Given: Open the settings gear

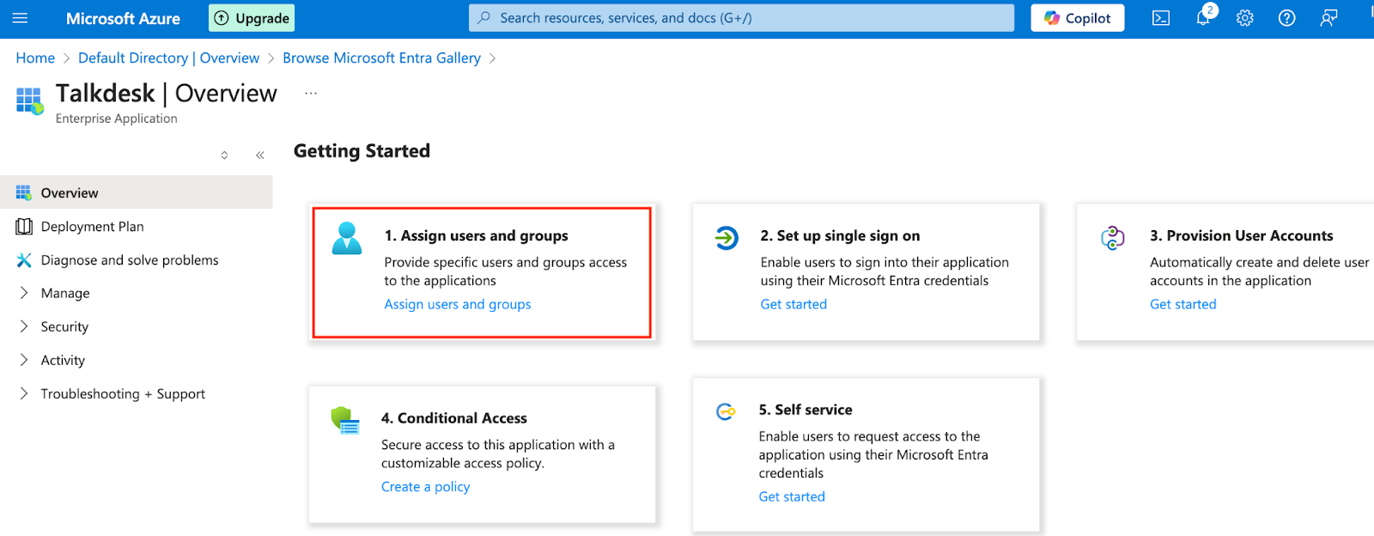Looking at the screenshot, I should coord(1245,18).
